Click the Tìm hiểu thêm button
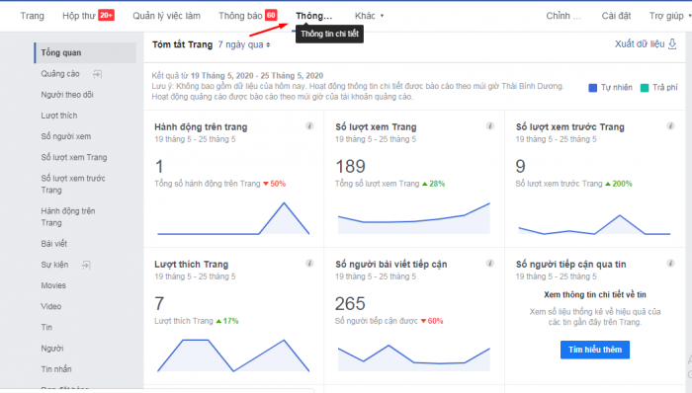 tap(595, 350)
